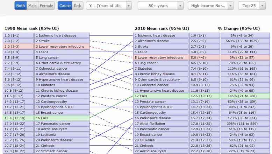Select 2 Alzheimer's disease in 2010 column
The height and width of the screenshot is (154, 272).
click(160, 41)
